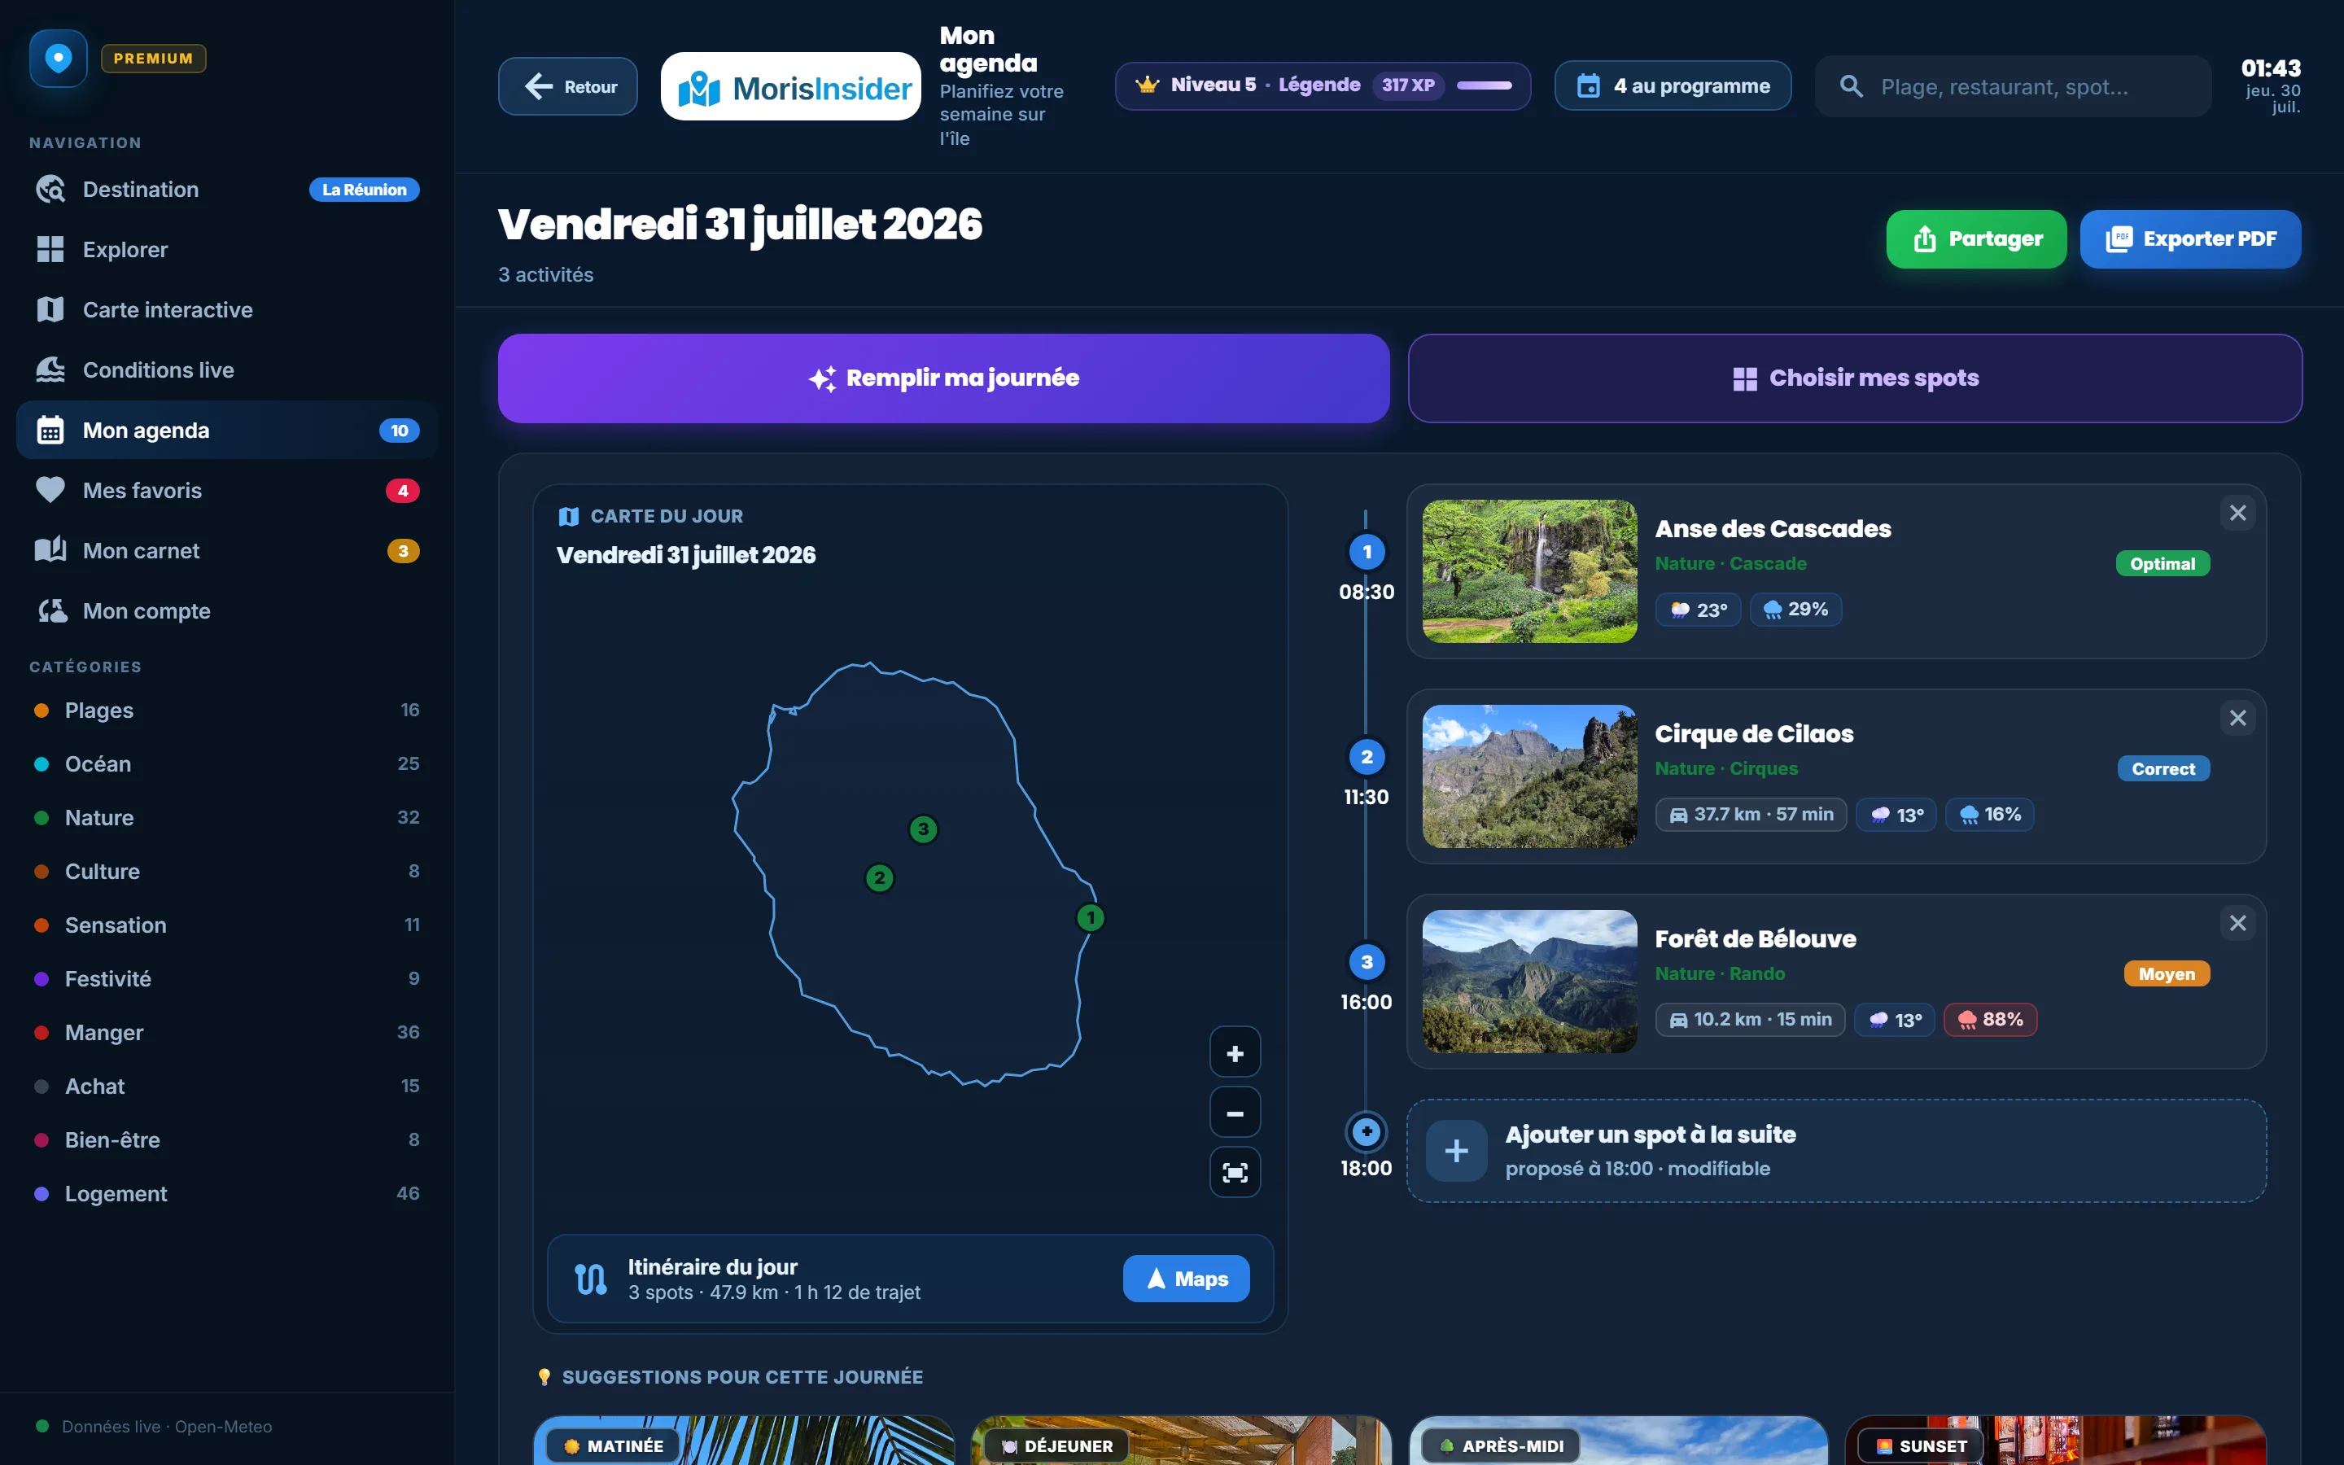
Task: Fit the map to all spots
Action: coord(1235,1172)
